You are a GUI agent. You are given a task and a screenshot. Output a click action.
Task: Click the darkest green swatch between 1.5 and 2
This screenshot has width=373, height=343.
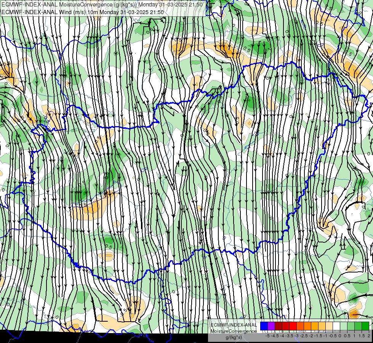365,326
